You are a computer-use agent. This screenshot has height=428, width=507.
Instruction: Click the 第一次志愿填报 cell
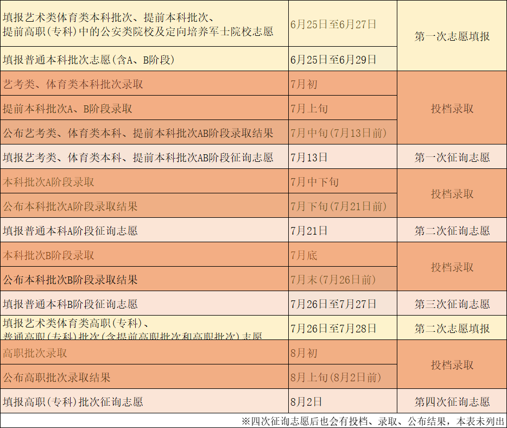[x=452, y=36]
